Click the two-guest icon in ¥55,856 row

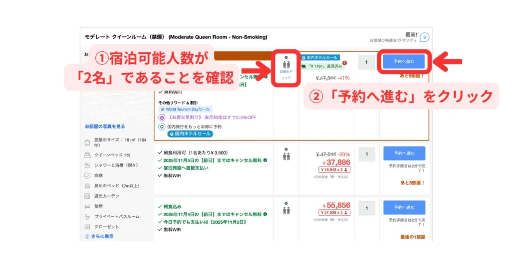coord(286,210)
